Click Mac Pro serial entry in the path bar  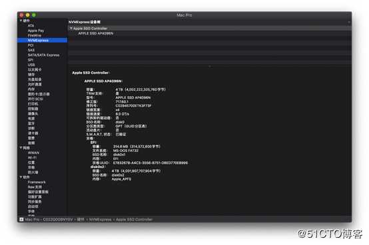click(49, 219)
